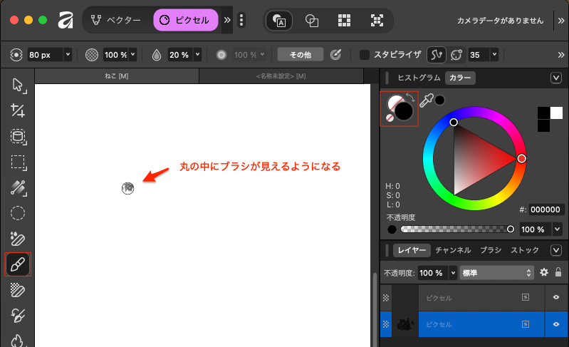
Task: Click the opacity slider in the color panel
Action: click(455, 229)
